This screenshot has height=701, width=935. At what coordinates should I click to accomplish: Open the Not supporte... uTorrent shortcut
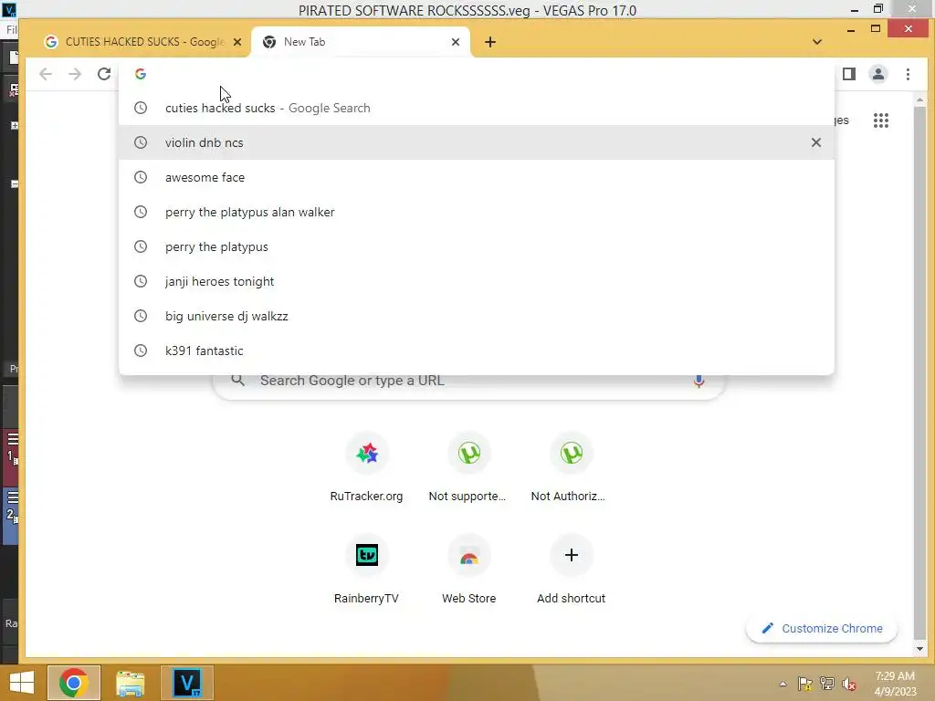pyautogui.click(x=468, y=470)
